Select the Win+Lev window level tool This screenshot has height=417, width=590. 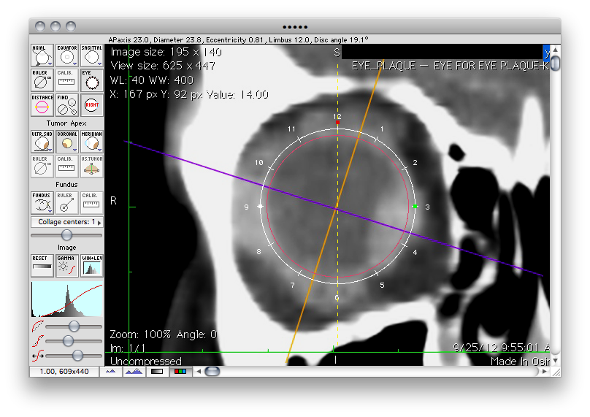click(x=91, y=266)
